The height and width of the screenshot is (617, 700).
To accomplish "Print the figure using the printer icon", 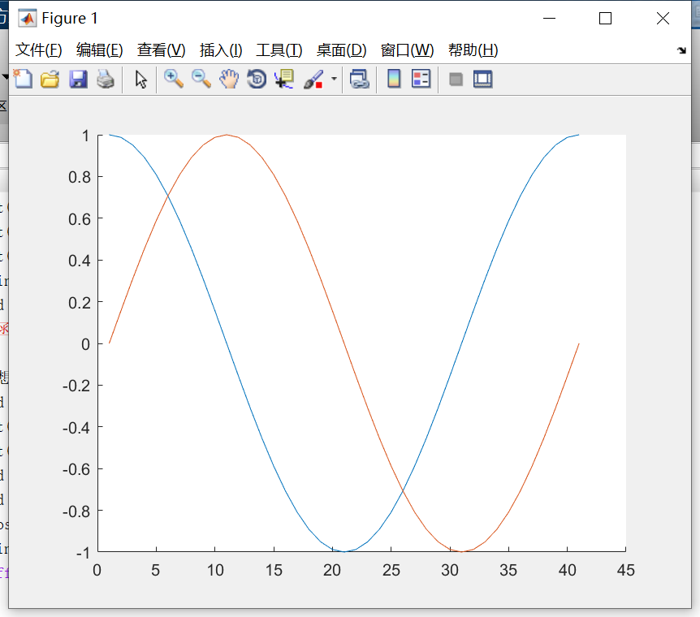I will click(106, 79).
